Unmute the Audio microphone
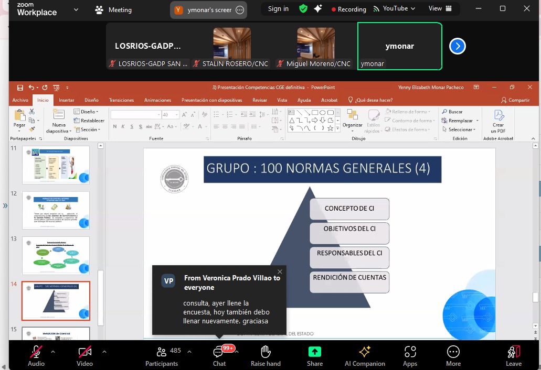Viewport: 541px width, 370px height. pyautogui.click(x=36, y=352)
